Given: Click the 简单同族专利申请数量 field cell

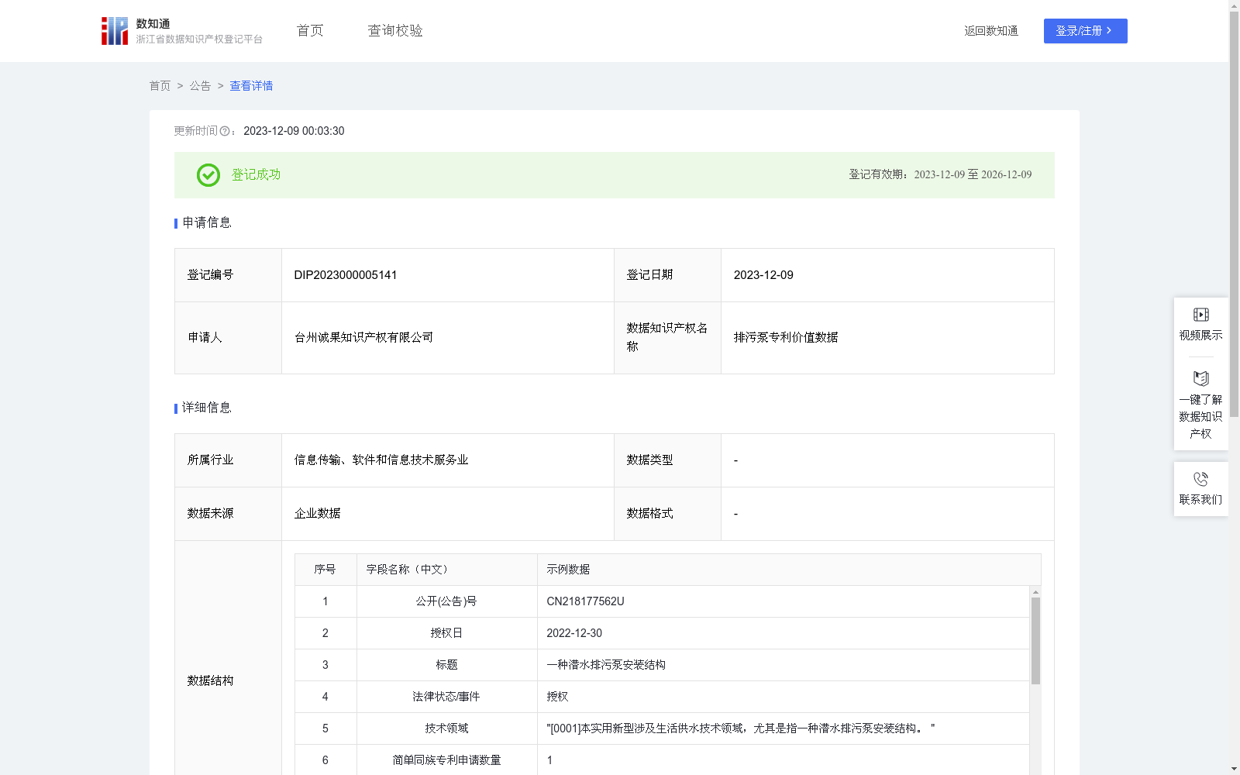Looking at the screenshot, I should pos(446,760).
